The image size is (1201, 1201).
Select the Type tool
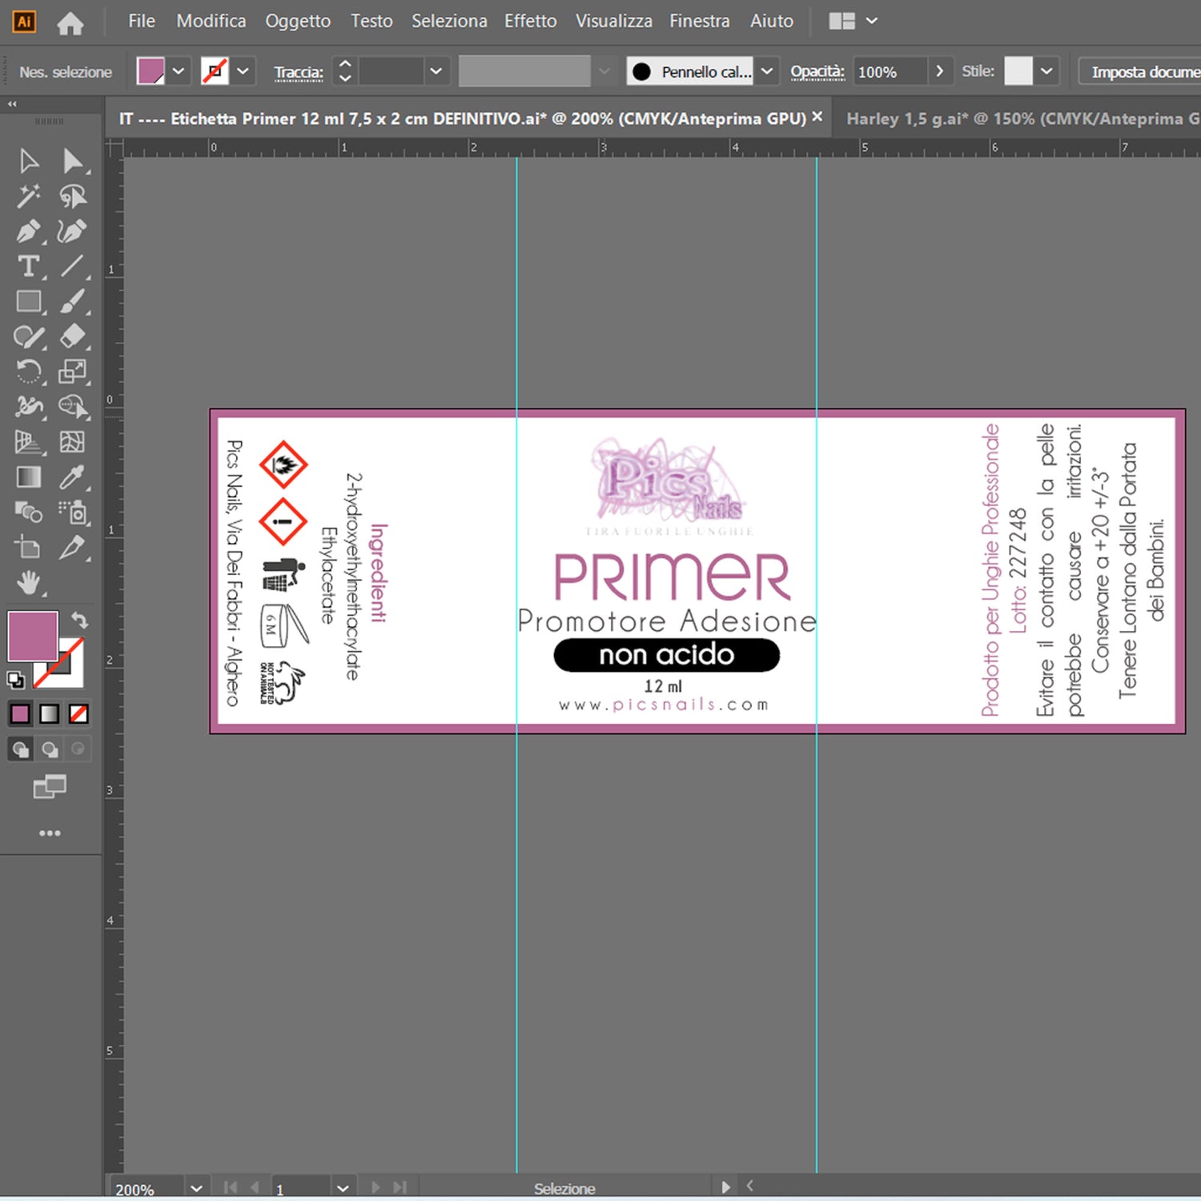[x=29, y=266]
